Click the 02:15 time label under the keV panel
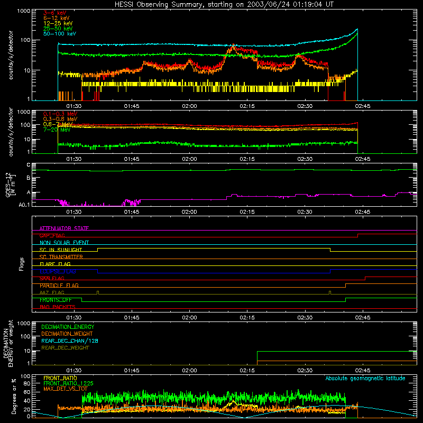423x423 pixels. coord(247,106)
